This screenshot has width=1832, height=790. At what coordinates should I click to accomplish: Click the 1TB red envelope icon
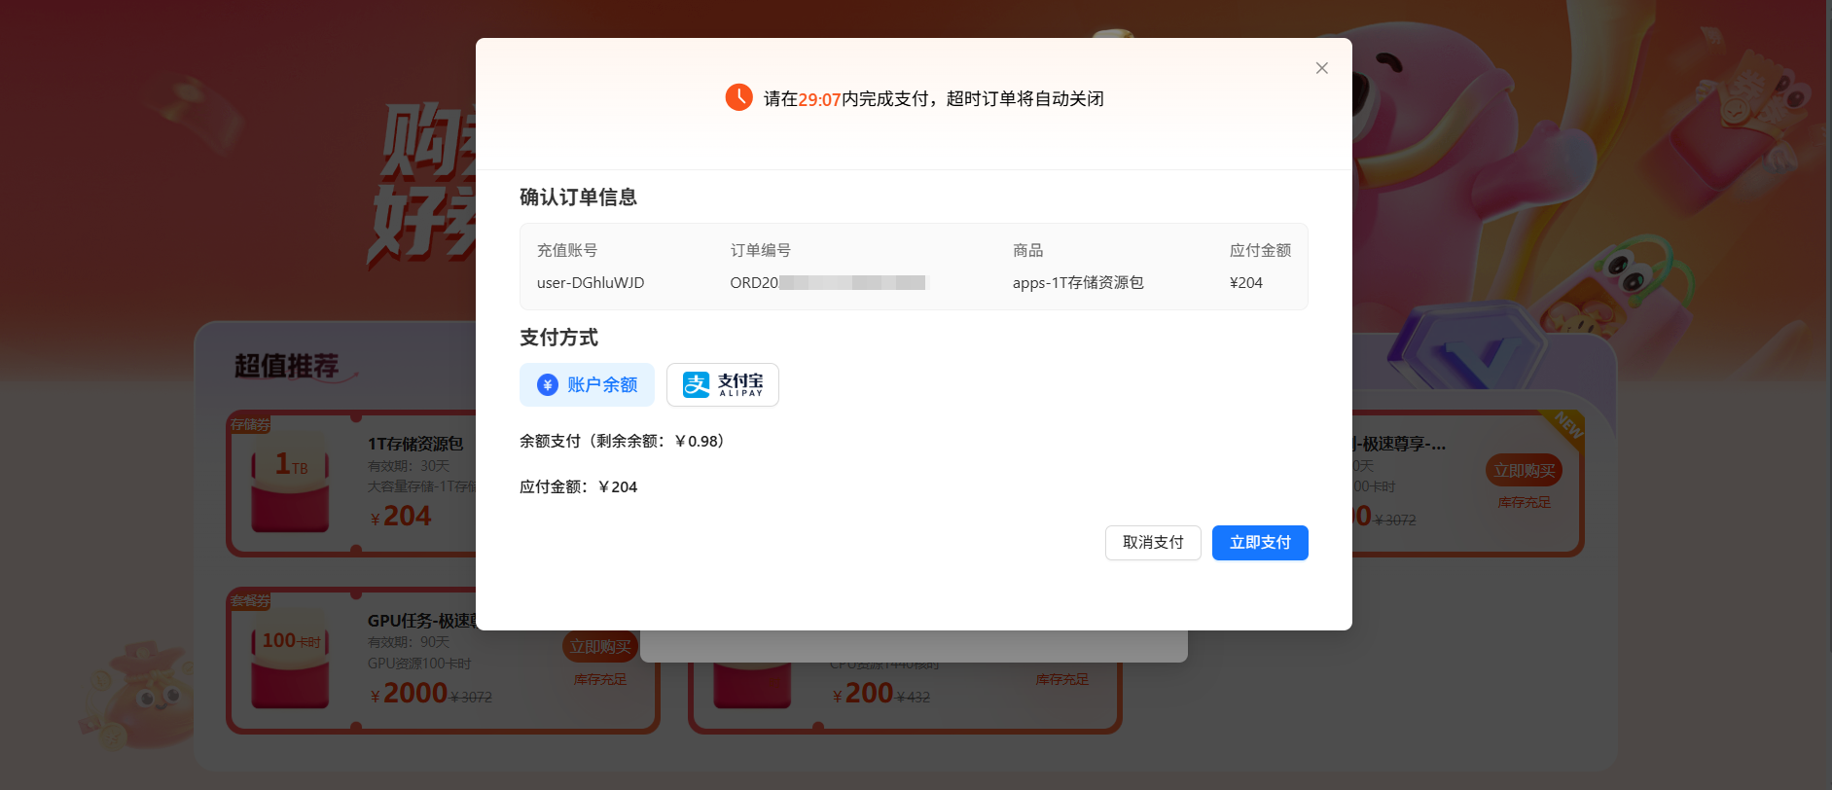click(290, 484)
